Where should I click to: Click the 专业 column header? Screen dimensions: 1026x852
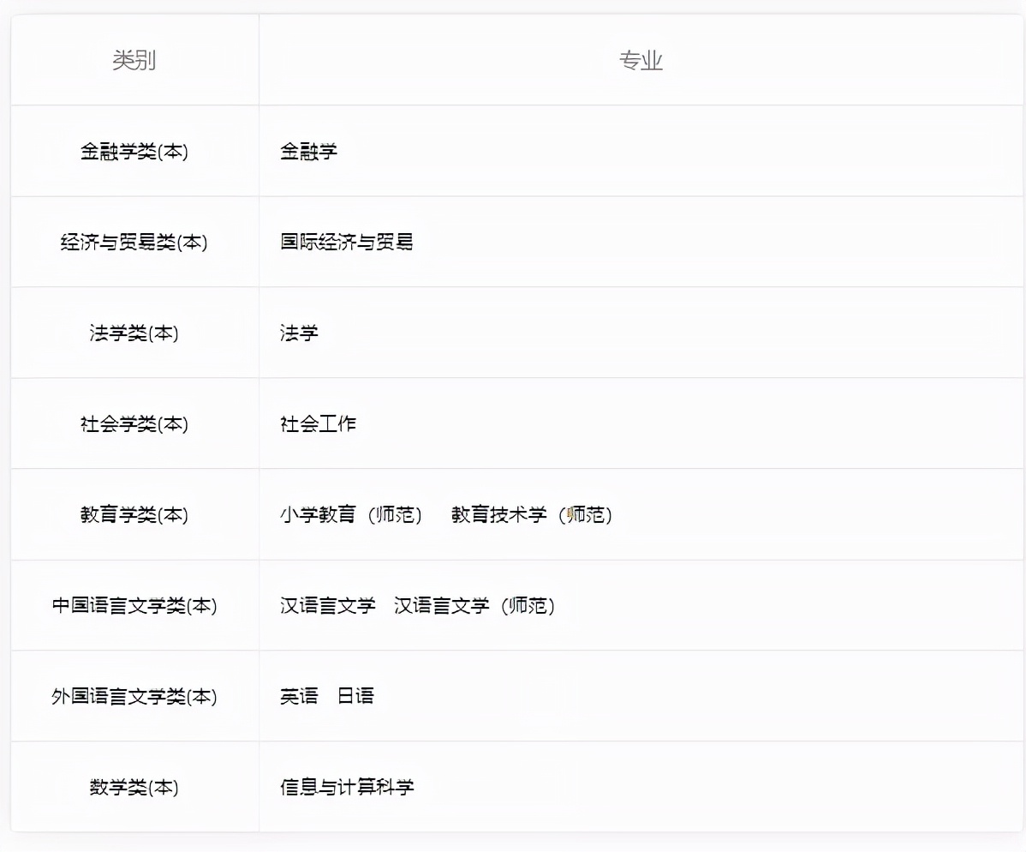641,60
